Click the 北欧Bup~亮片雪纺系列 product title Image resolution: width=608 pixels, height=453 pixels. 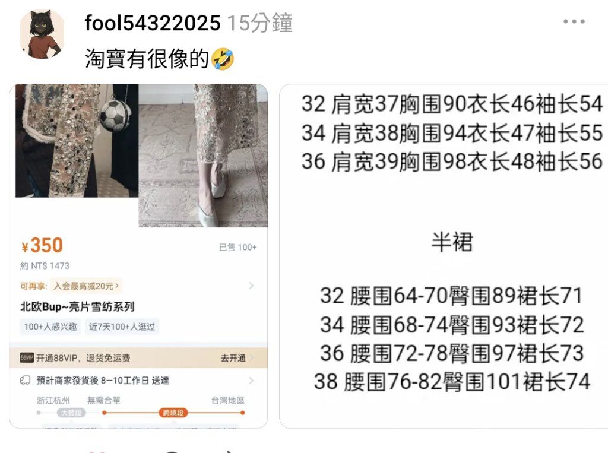77,306
